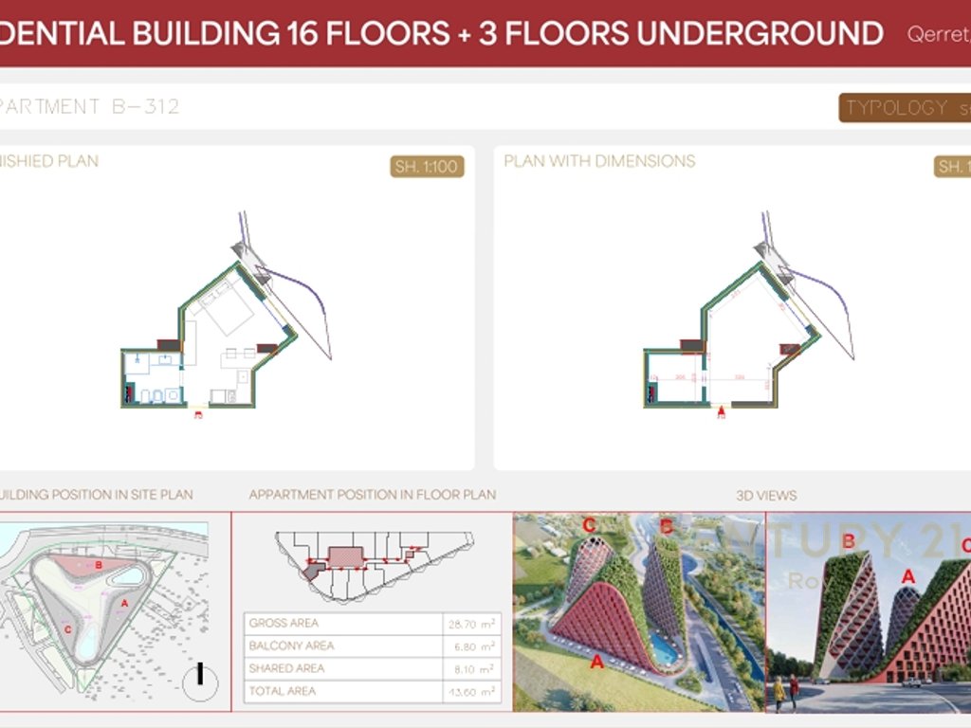Click building B label on site plan
The image size is (971, 728).
(98, 564)
